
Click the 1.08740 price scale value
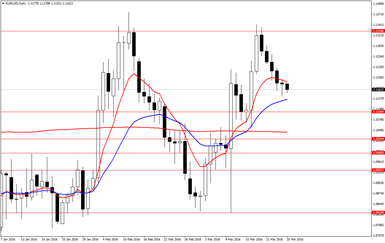(x=378, y=194)
